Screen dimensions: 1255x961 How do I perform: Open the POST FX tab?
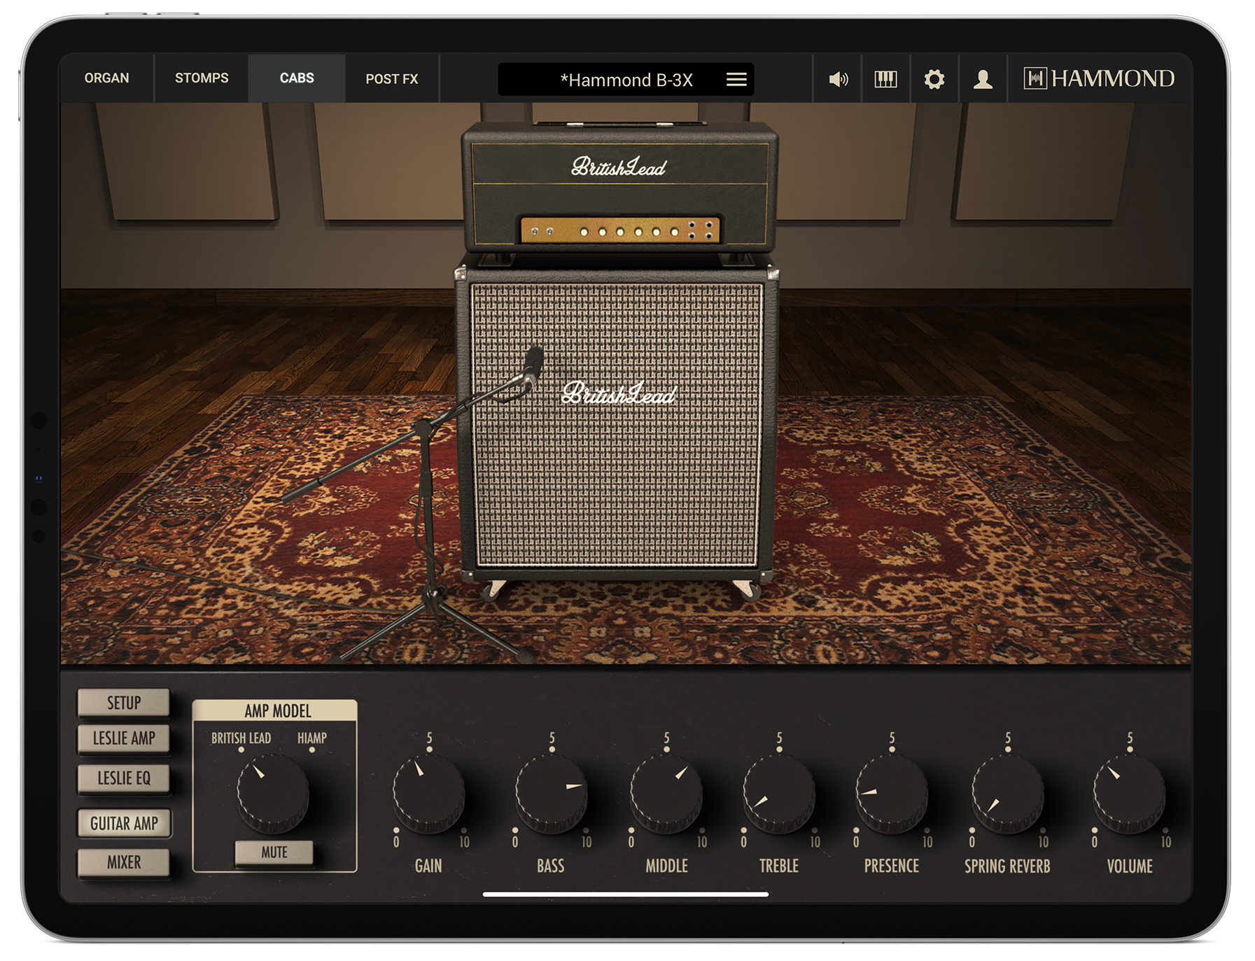tap(391, 79)
